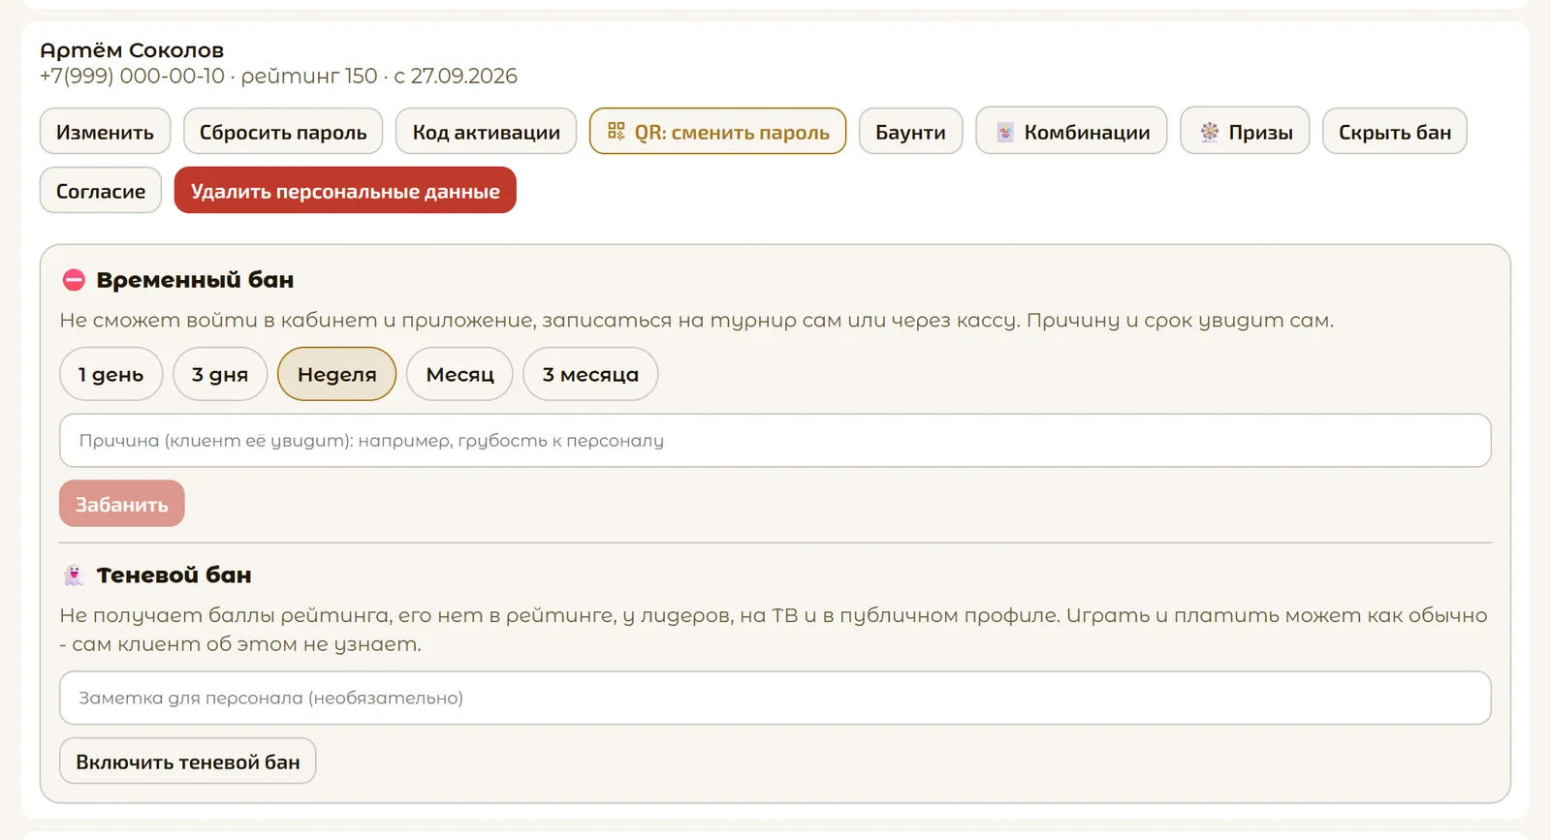Image resolution: width=1551 pixels, height=840 pixels.
Task: Select 3 месяца ban duration
Action: point(590,374)
